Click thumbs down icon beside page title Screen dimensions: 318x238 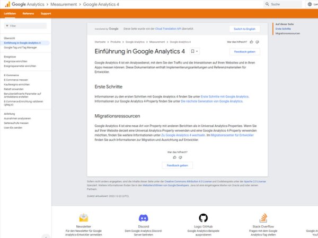coord(257,42)
